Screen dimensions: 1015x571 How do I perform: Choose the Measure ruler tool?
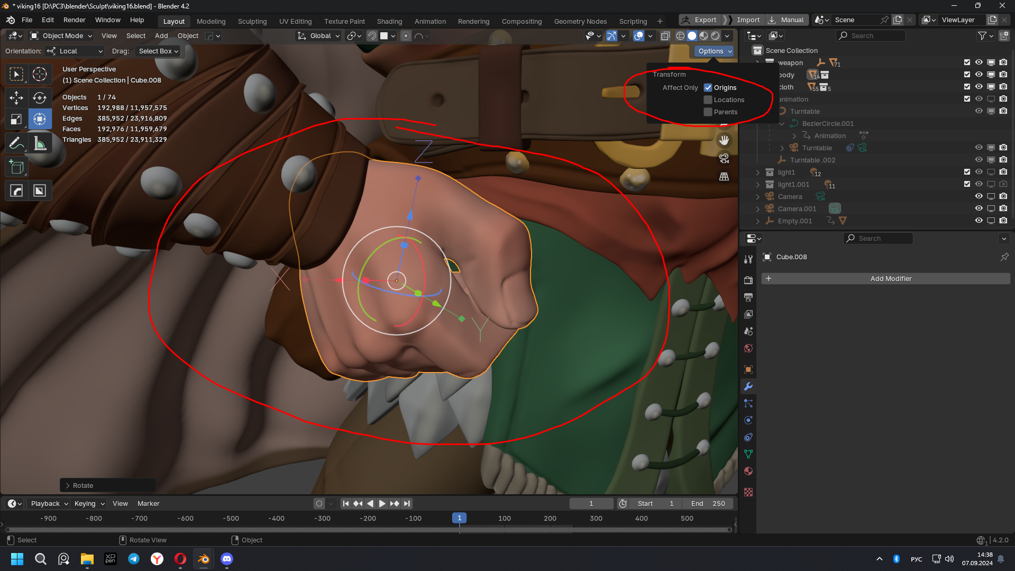click(x=40, y=143)
